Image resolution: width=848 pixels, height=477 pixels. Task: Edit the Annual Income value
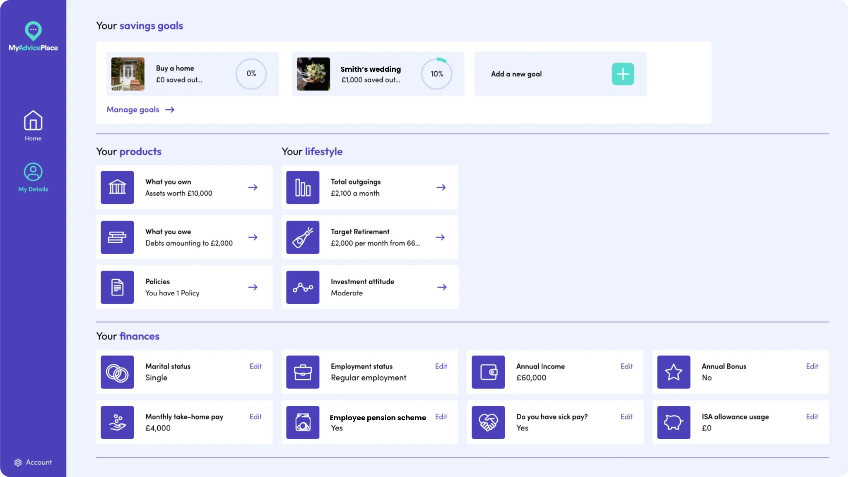pyautogui.click(x=626, y=366)
